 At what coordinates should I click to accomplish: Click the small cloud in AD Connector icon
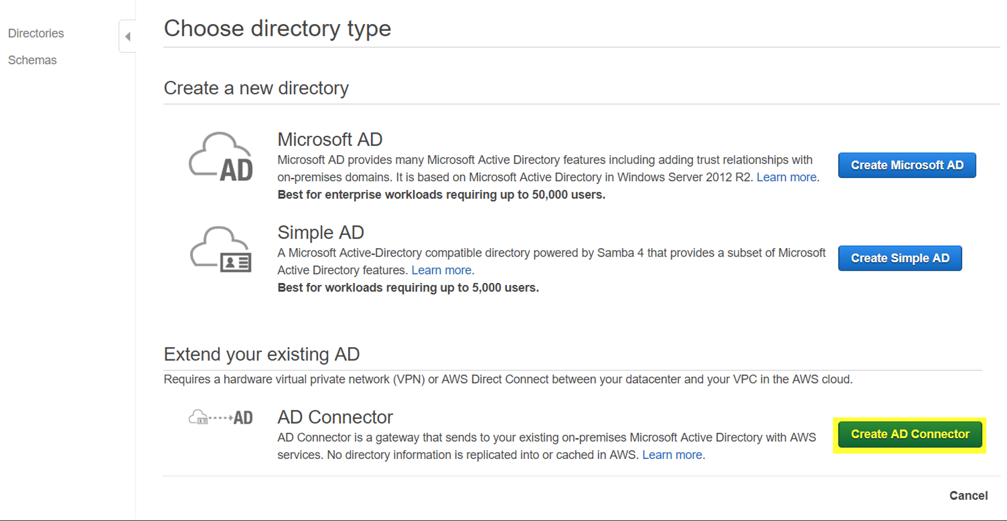pyautogui.click(x=198, y=417)
